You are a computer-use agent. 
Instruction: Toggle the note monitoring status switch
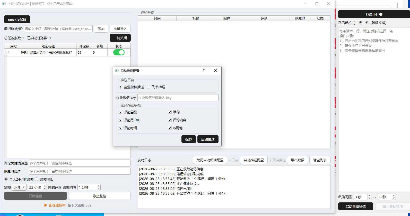pos(119,52)
